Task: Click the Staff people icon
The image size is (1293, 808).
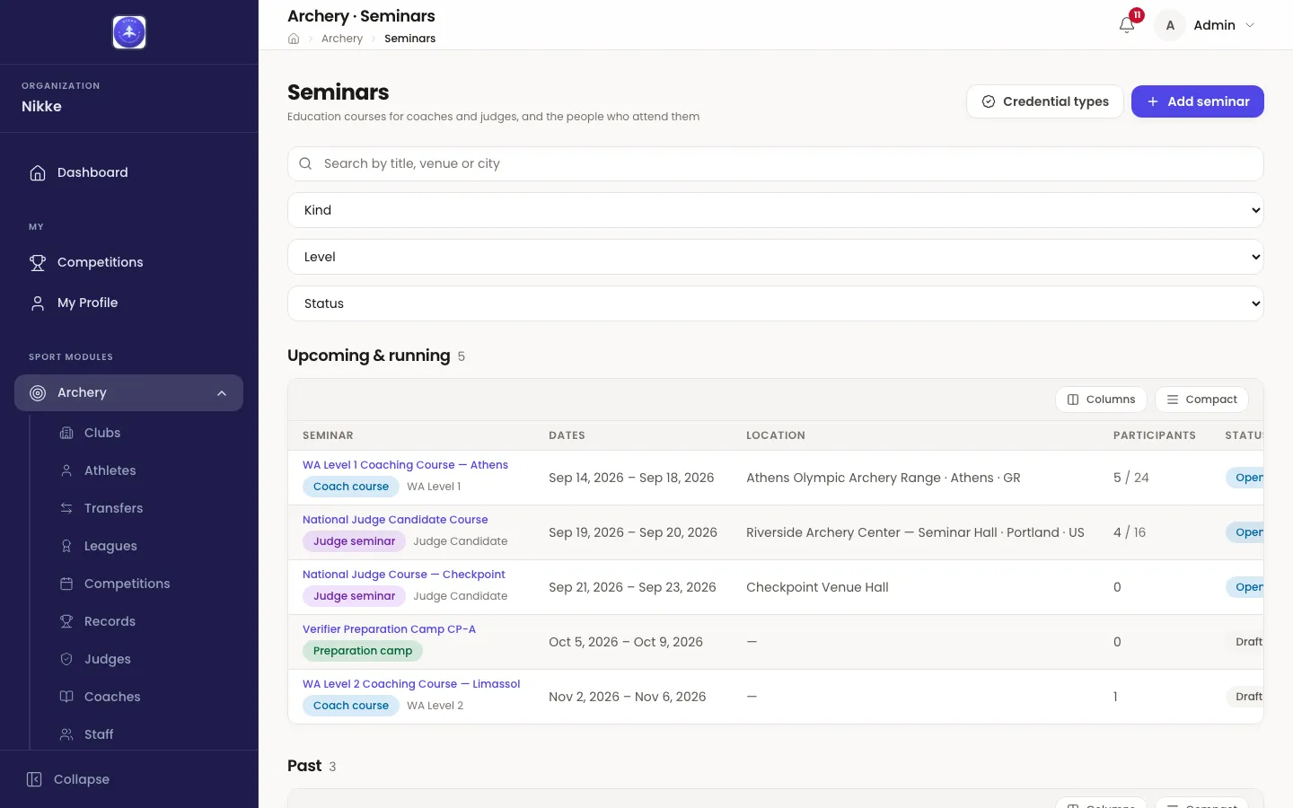Action: (x=66, y=734)
